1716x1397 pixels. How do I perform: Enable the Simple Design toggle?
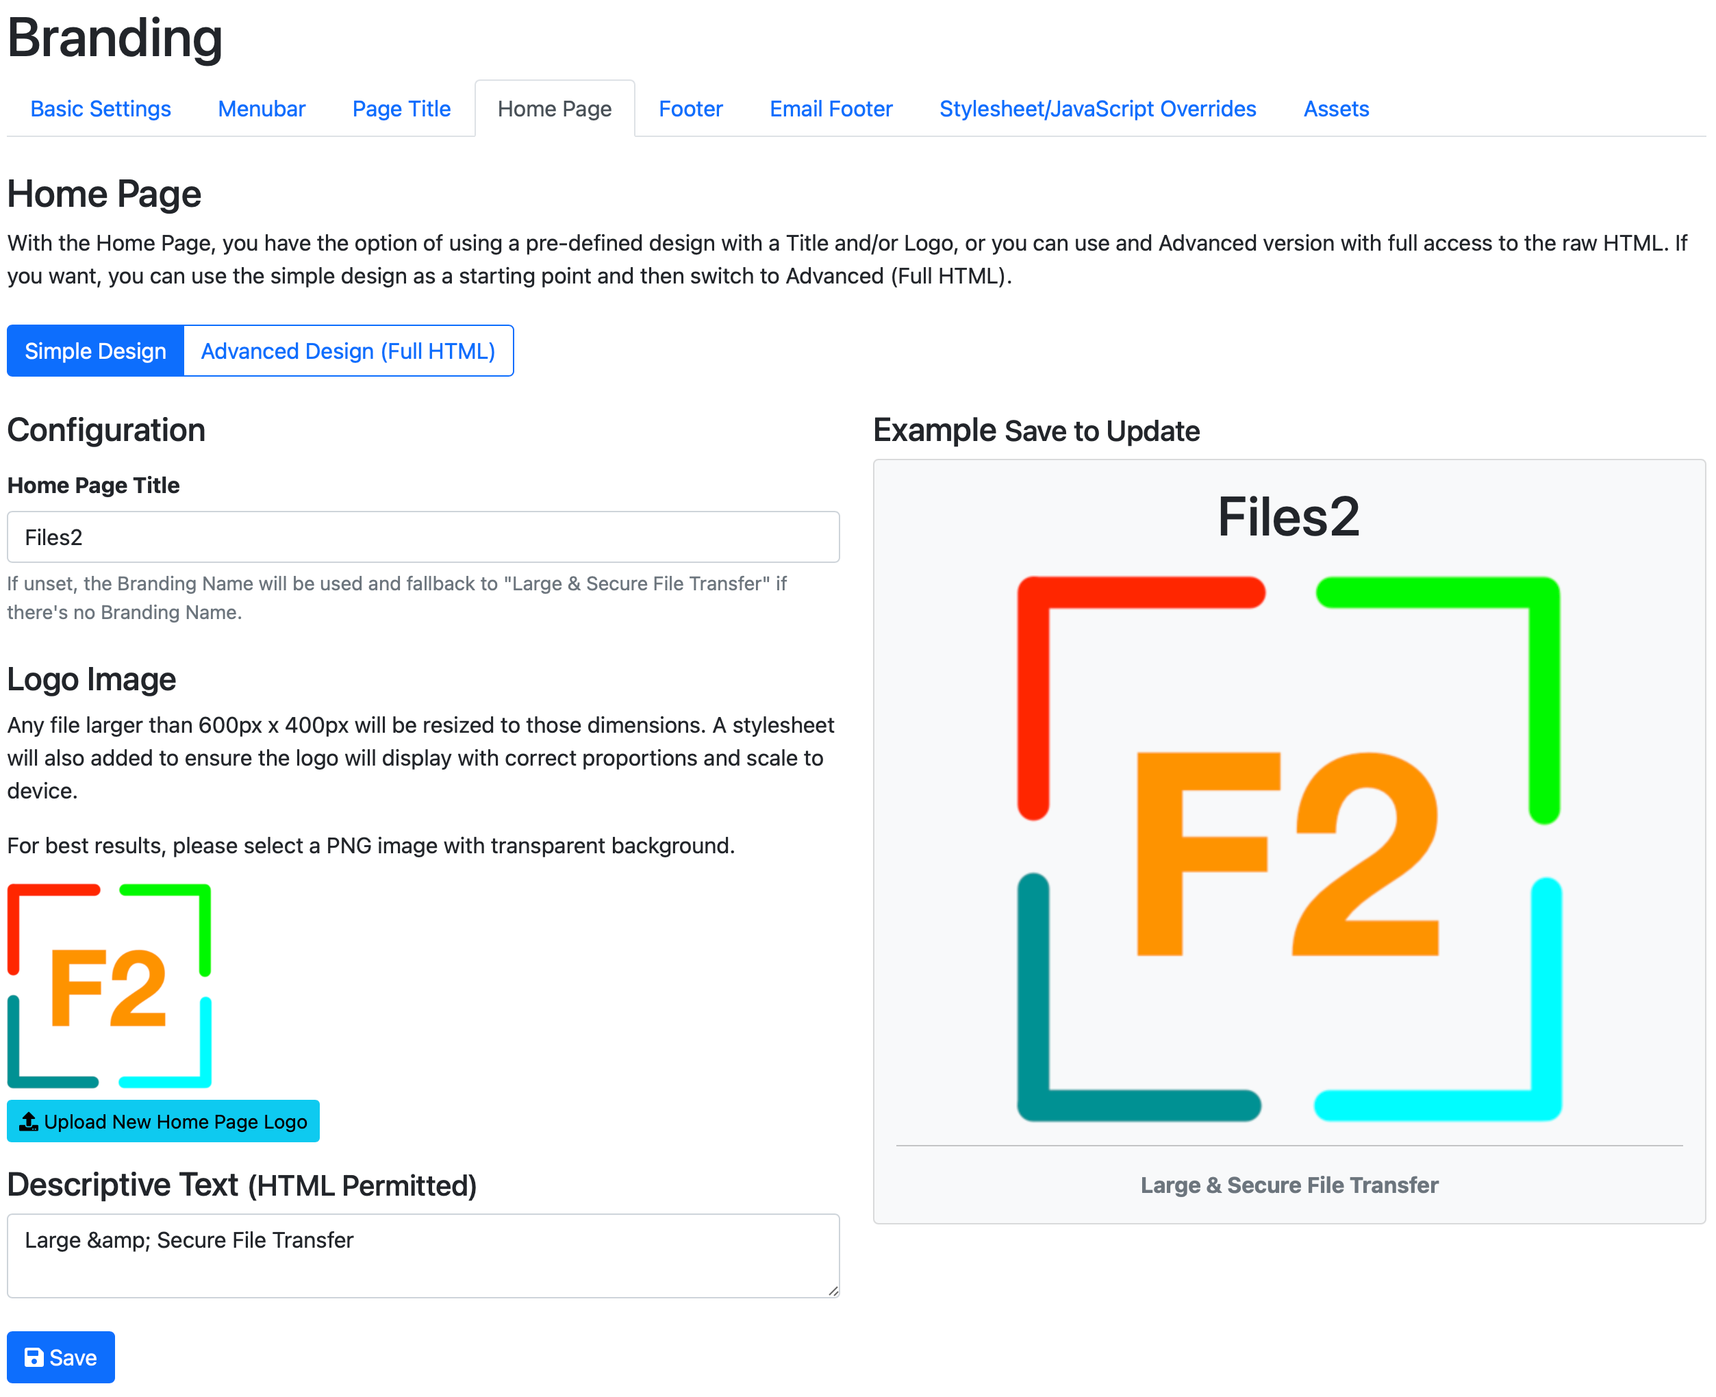[97, 351]
